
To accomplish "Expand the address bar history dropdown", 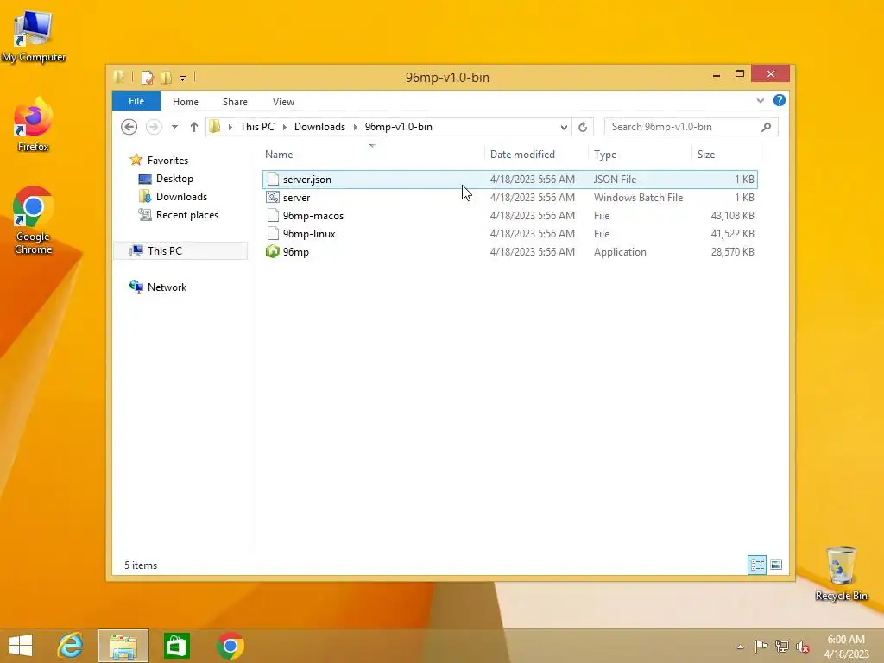I will [x=564, y=127].
